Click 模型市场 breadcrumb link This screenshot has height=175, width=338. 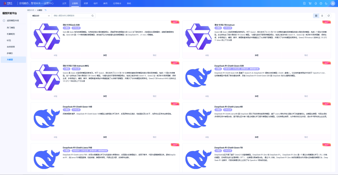click(31, 10)
